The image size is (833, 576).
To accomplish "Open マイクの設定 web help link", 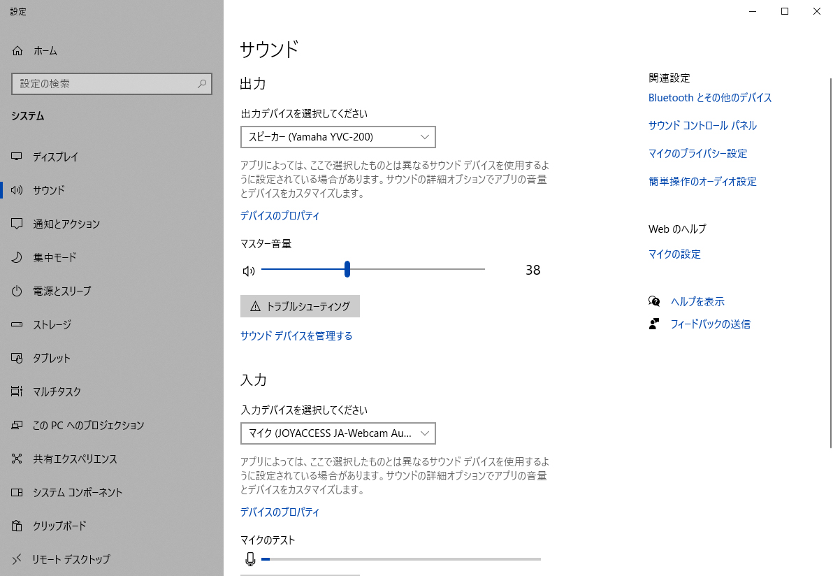I will (x=674, y=254).
